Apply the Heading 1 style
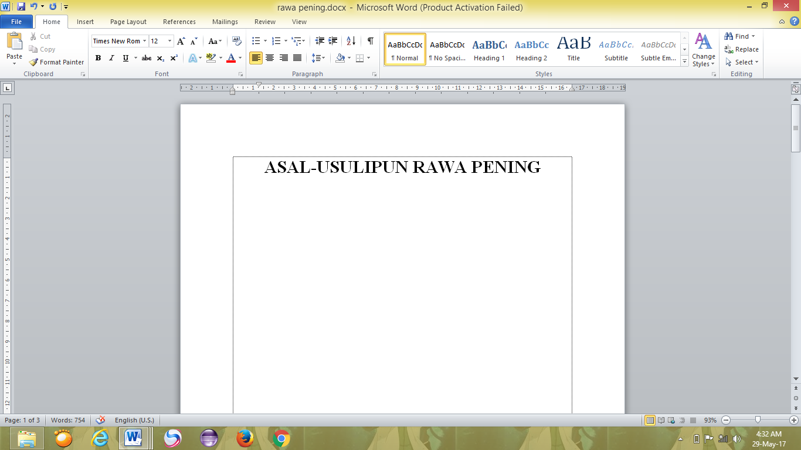 pyautogui.click(x=489, y=49)
